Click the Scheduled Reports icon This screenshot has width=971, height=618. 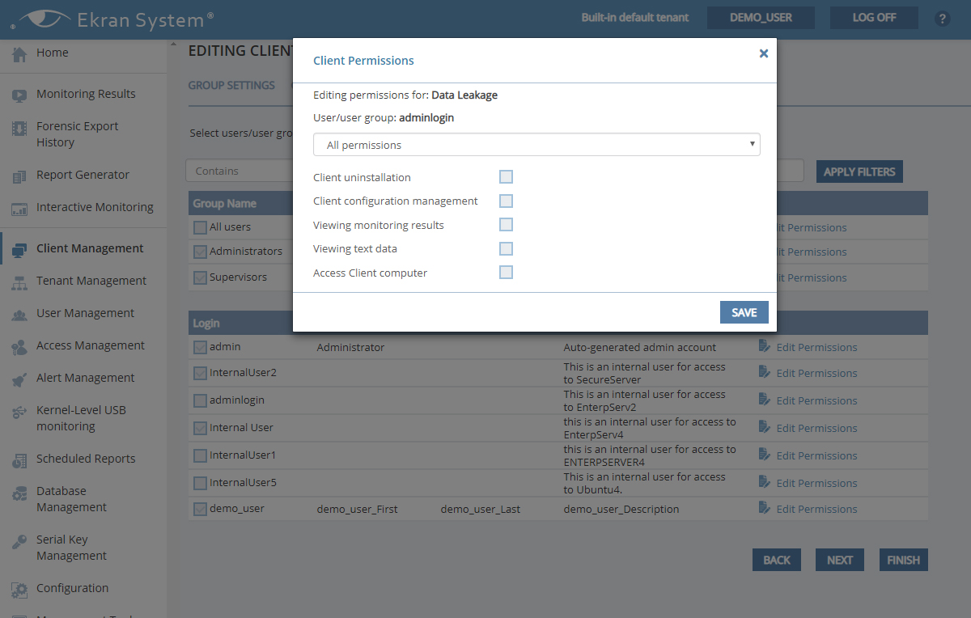(19, 460)
